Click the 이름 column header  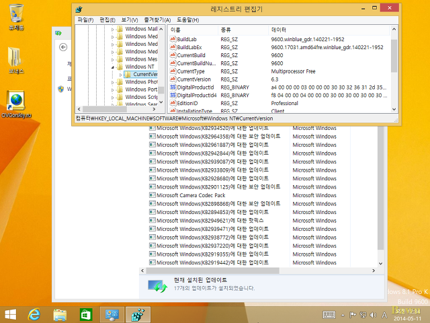tap(193, 30)
